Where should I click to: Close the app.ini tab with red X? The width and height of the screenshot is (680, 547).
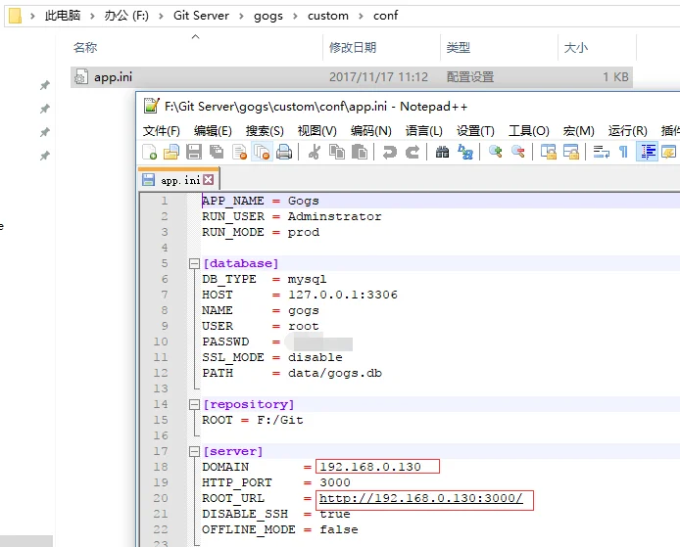[x=209, y=179]
